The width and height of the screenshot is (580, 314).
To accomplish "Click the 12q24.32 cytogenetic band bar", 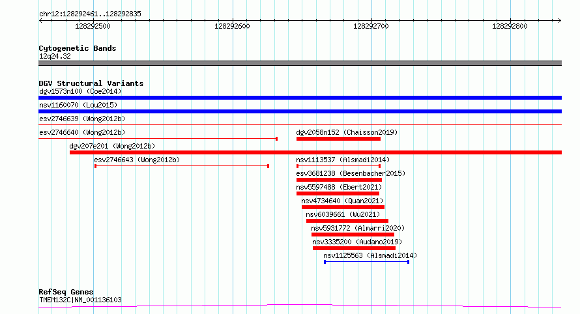I will click(x=300, y=63).
